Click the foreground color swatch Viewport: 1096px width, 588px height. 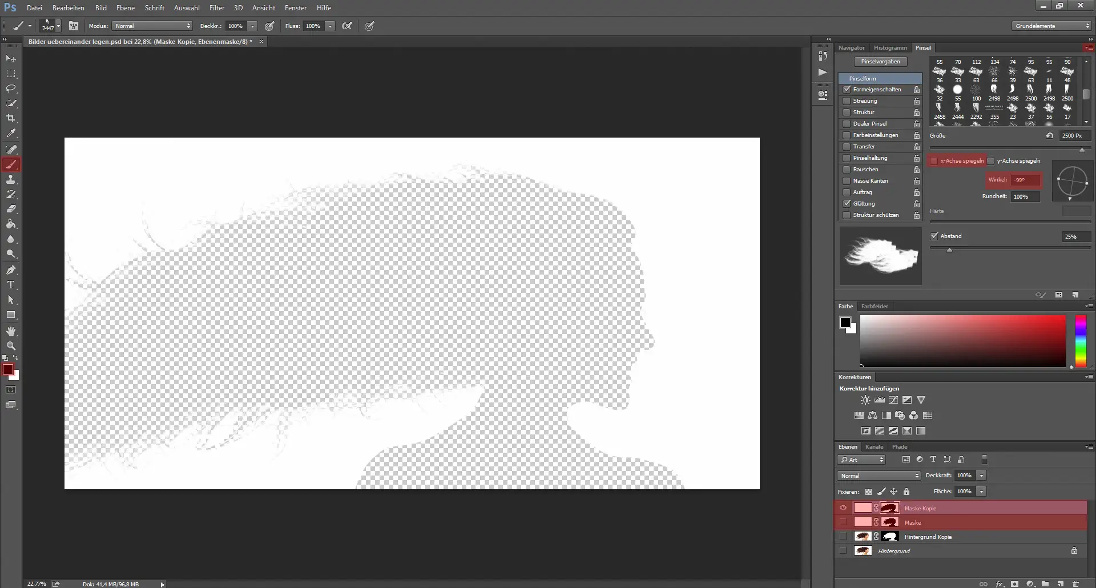click(8, 368)
